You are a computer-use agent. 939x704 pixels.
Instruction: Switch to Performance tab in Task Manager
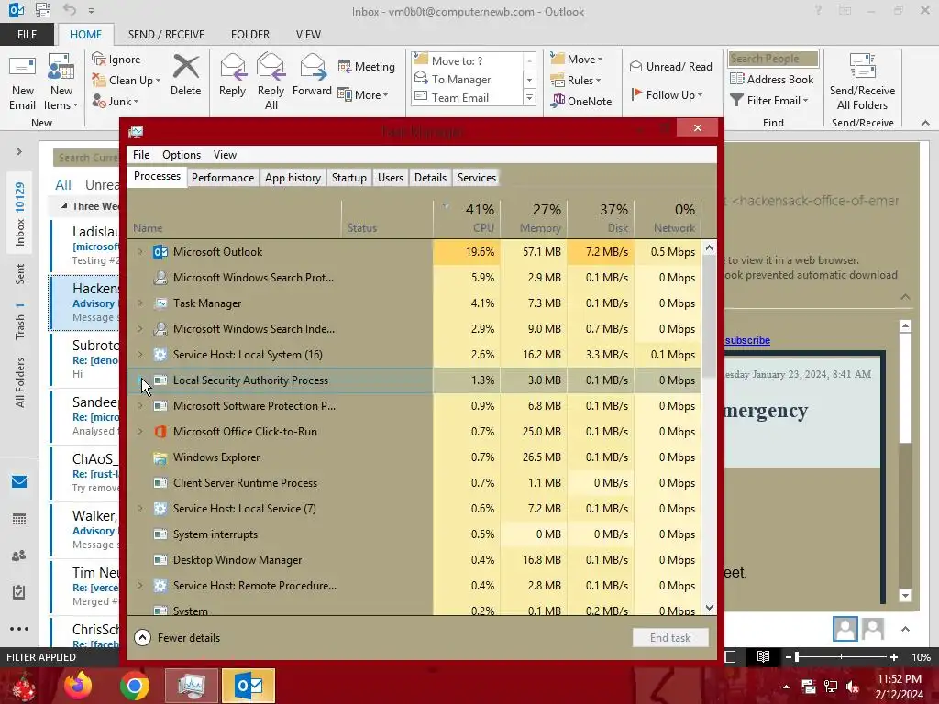click(223, 178)
